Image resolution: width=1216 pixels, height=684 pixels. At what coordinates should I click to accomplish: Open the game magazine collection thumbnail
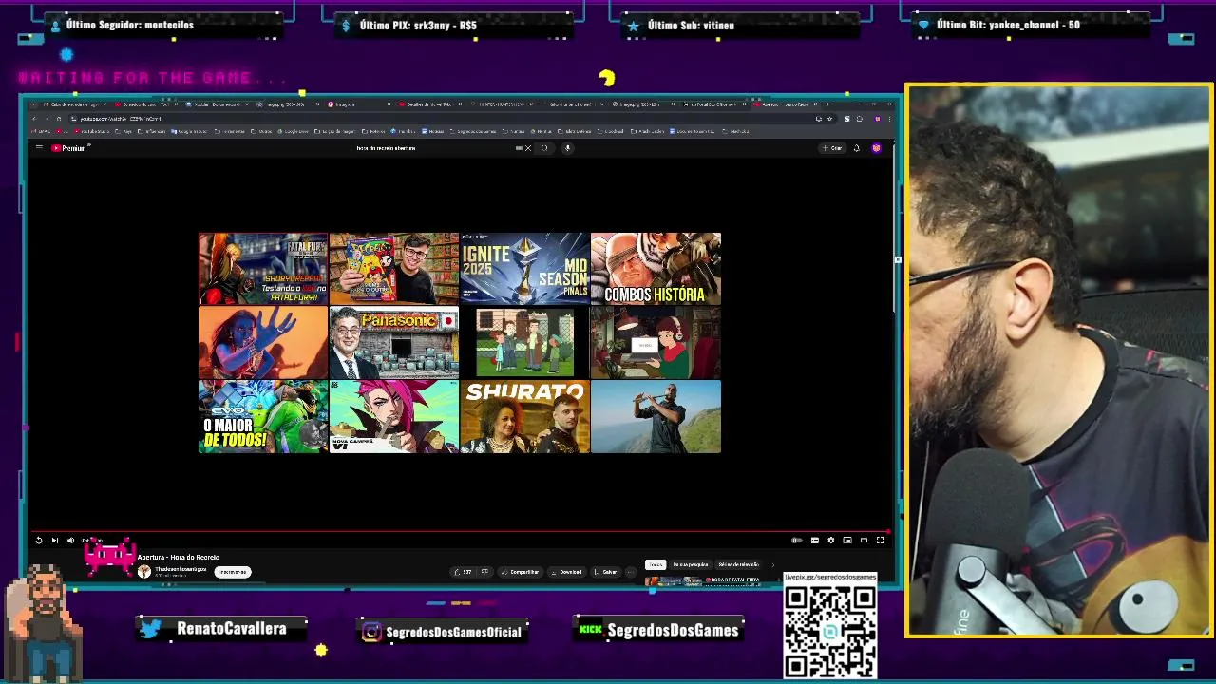(x=394, y=269)
